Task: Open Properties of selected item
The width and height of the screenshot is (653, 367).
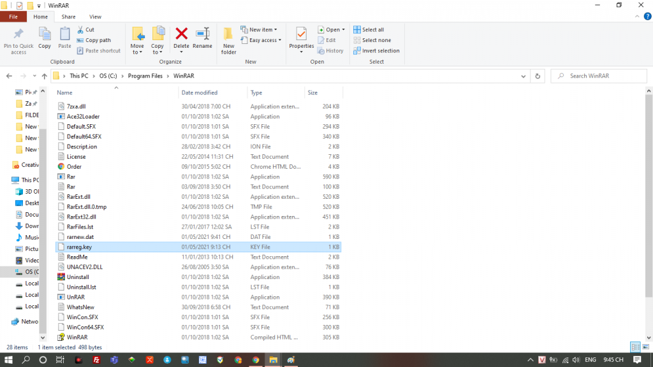Action: click(x=301, y=40)
